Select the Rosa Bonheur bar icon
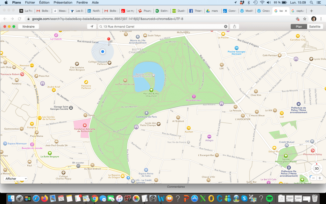The height and width of the screenshot is (204, 326). click(x=194, y=96)
